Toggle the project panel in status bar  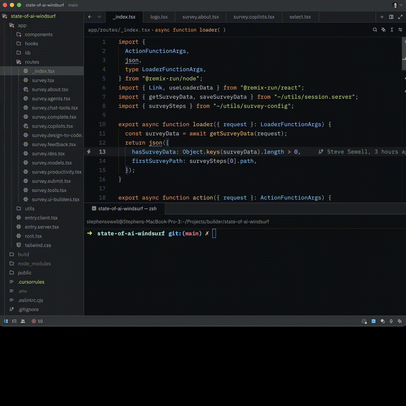[6, 321]
